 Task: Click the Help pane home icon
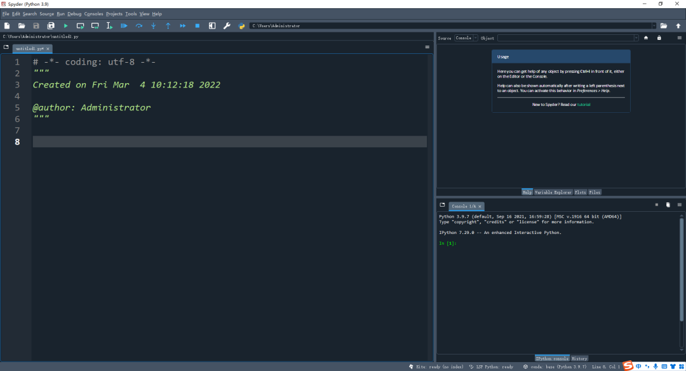(646, 38)
